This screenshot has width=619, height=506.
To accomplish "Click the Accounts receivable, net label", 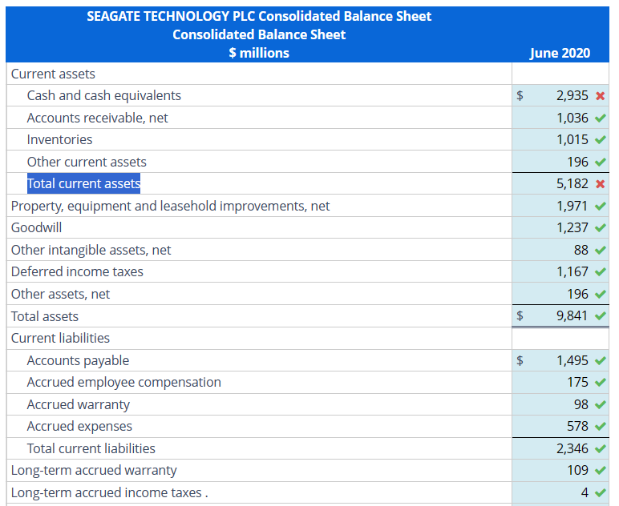I will 98,118.
